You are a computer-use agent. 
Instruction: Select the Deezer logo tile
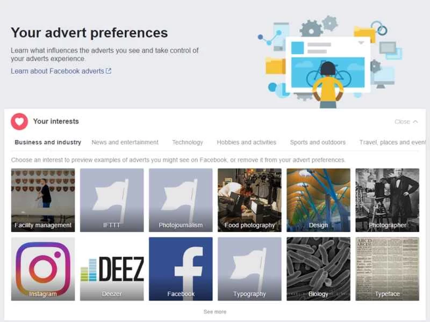(x=111, y=268)
